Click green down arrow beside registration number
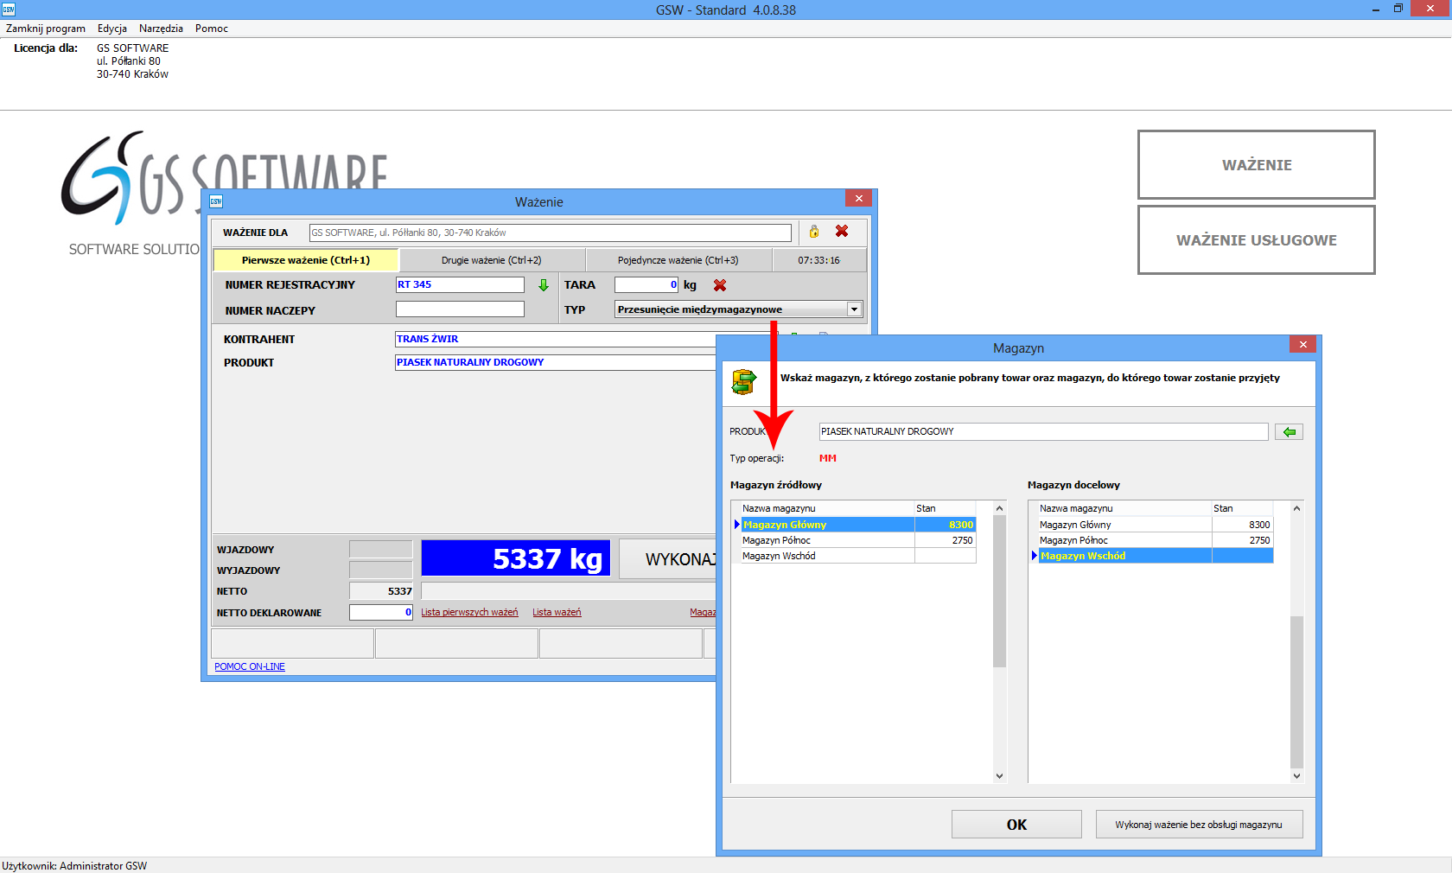The height and width of the screenshot is (873, 1452). click(544, 285)
